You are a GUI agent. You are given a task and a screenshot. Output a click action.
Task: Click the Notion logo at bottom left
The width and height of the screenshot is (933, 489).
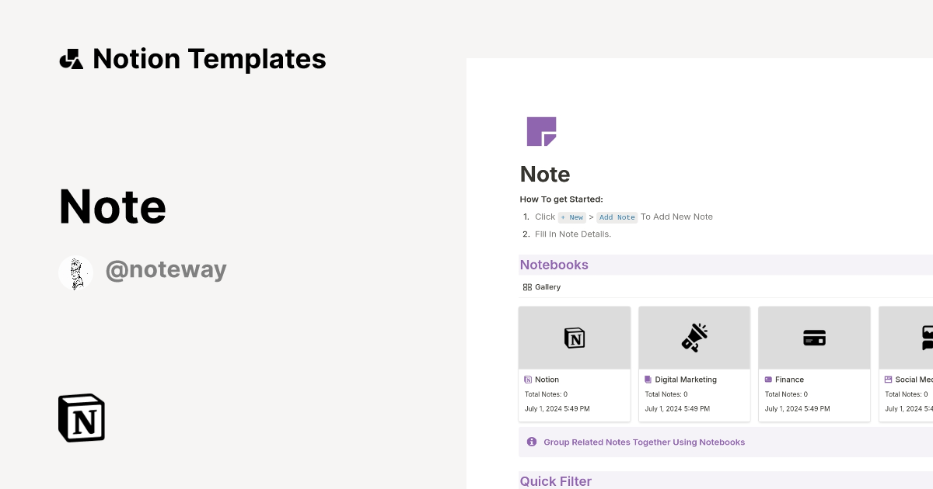(81, 418)
